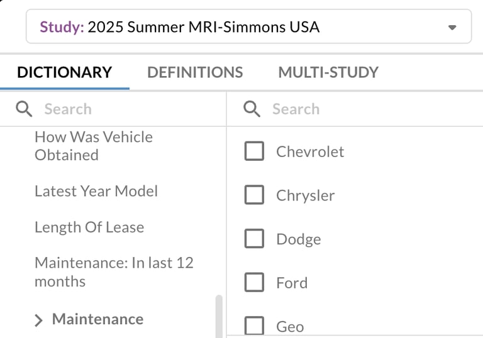The width and height of the screenshot is (483, 338).
Task: Select Maintenance: In last 12 months
Action: [x=114, y=271]
